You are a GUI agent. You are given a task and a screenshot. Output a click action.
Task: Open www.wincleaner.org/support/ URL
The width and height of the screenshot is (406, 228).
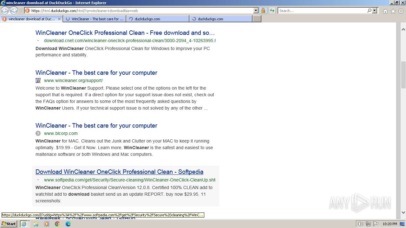pos(73,80)
